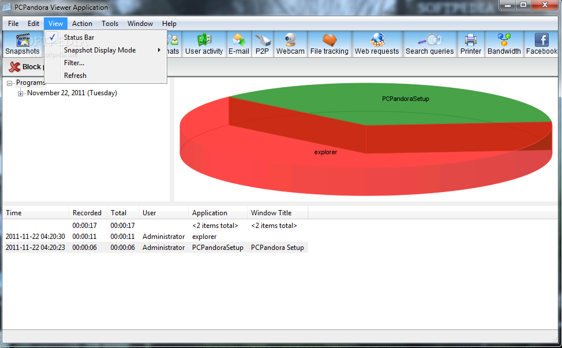Click the total value 00:00:06
This screenshot has height=348, width=562.
click(x=122, y=247)
